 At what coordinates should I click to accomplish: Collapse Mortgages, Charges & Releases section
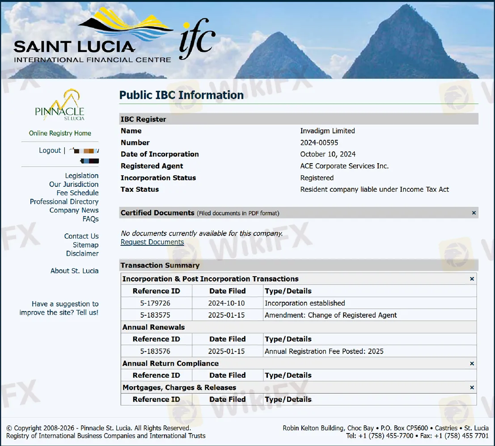pyautogui.click(x=472, y=388)
